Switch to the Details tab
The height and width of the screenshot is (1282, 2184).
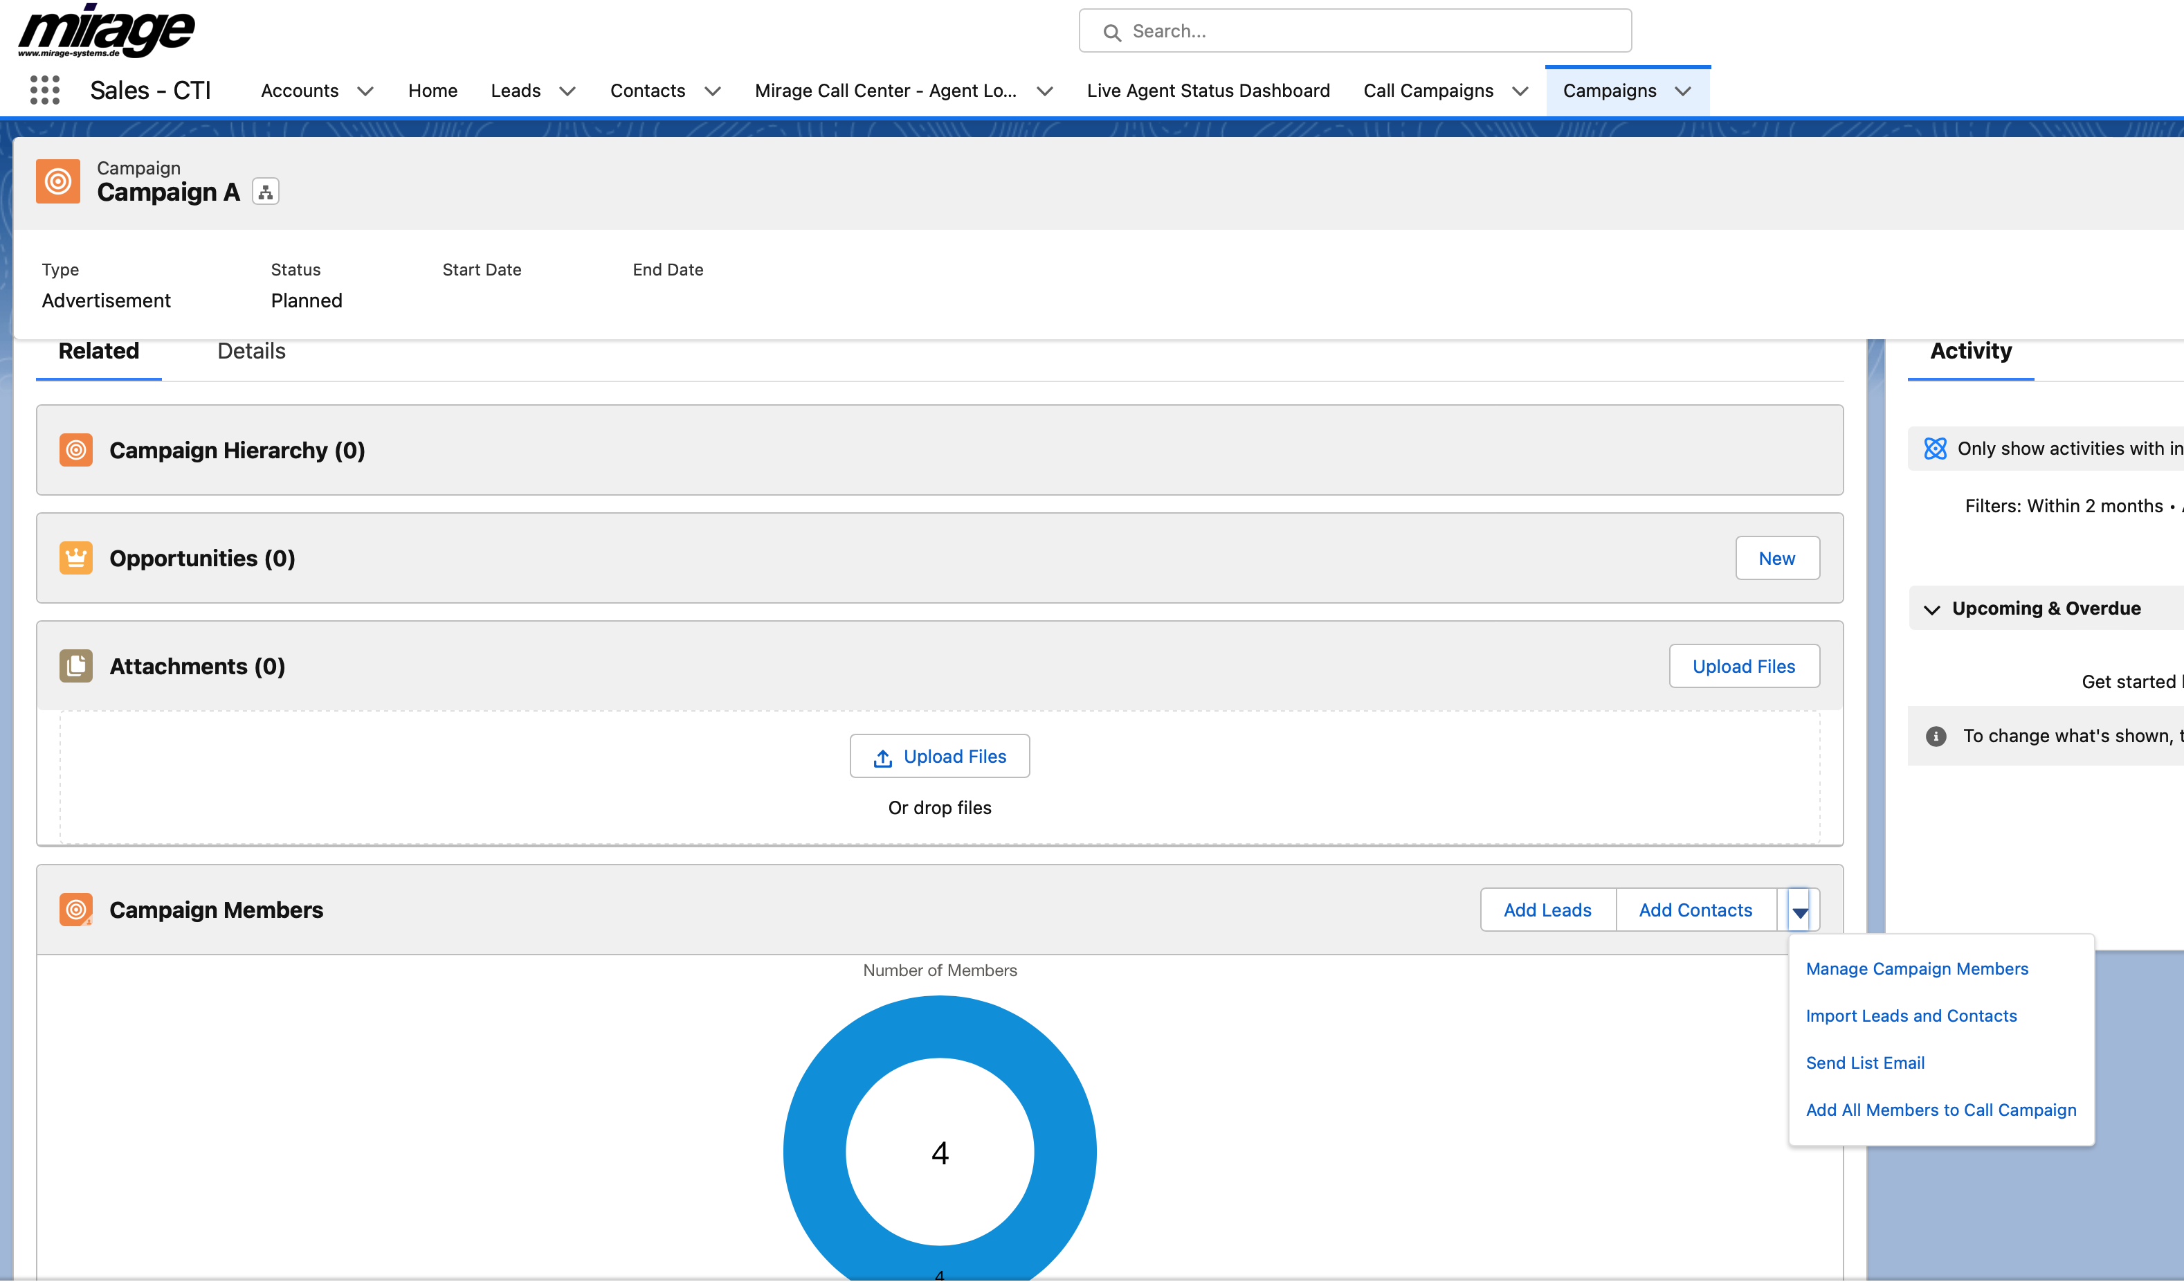[251, 351]
